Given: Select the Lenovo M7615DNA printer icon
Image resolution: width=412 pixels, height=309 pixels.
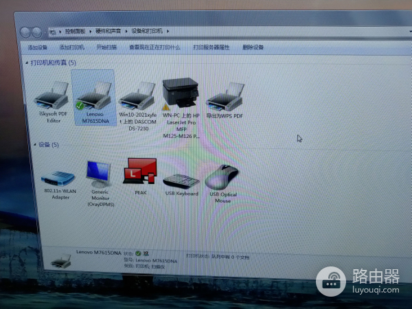Looking at the screenshot, I should pyautogui.click(x=94, y=95).
